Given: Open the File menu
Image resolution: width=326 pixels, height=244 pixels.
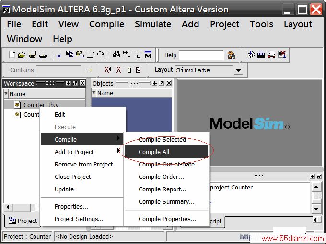Looking at the screenshot, I should tap(14, 24).
